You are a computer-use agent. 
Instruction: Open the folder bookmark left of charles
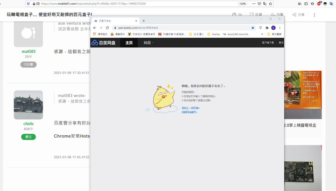196,34
